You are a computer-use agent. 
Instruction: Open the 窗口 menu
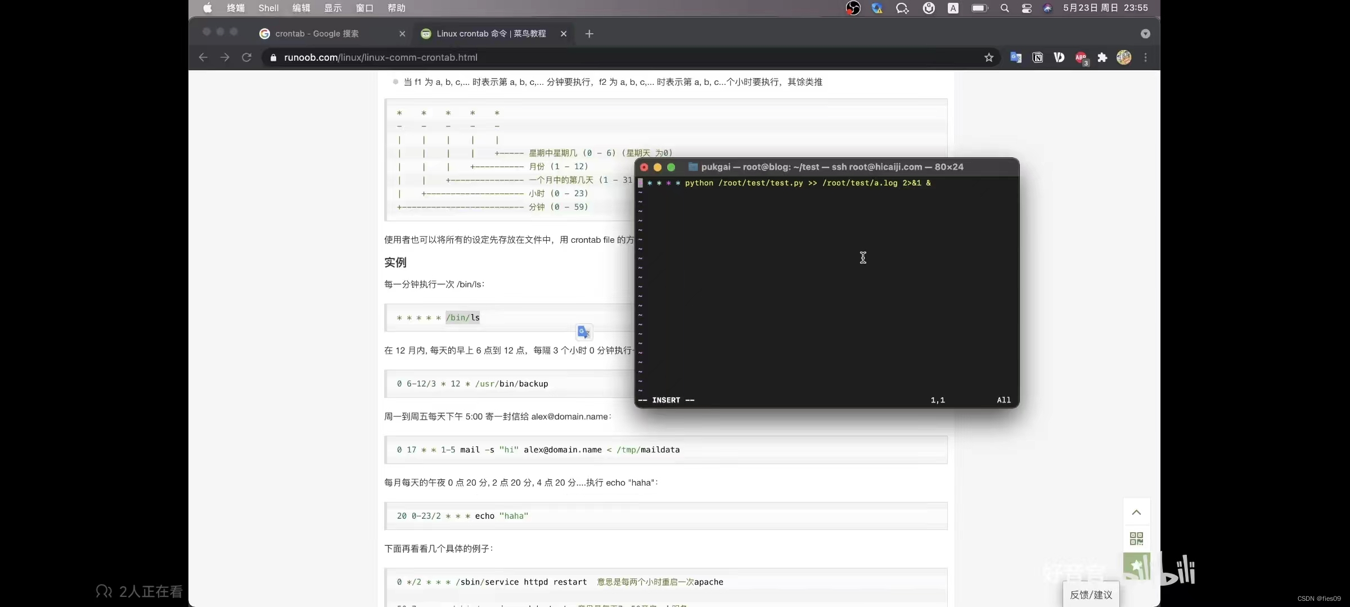point(364,8)
